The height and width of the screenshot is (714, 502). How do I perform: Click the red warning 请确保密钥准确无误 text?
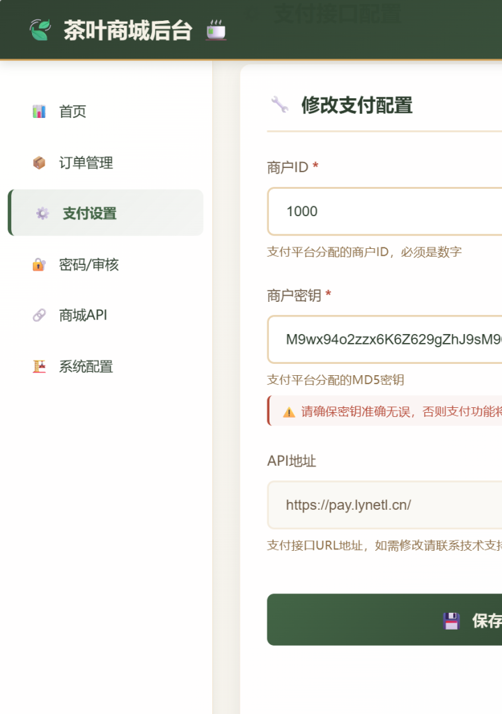402,411
